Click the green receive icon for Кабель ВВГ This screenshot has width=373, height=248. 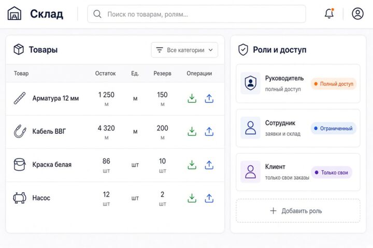pos(192,131)
